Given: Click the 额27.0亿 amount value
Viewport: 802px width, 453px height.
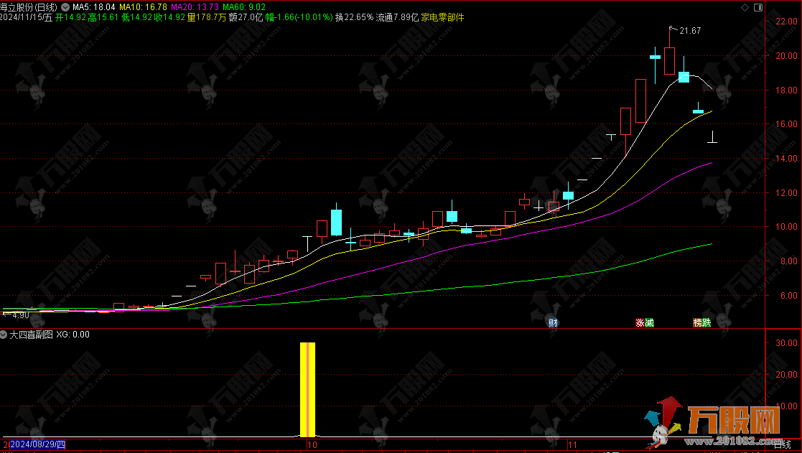Looking at the screenshot, I should tap(246, 17).
